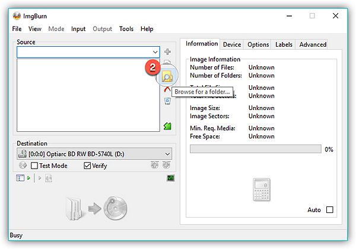This screenshot has height=249, width=356.
Task: Tick the Auto checkbox
Action: point(330,210)
